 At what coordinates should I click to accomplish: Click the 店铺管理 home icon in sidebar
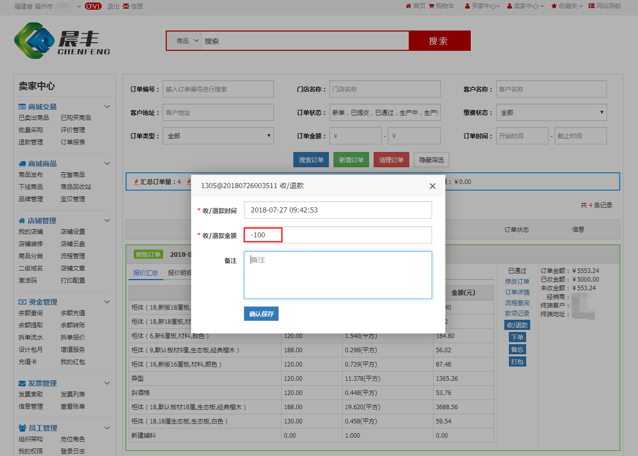22,221
